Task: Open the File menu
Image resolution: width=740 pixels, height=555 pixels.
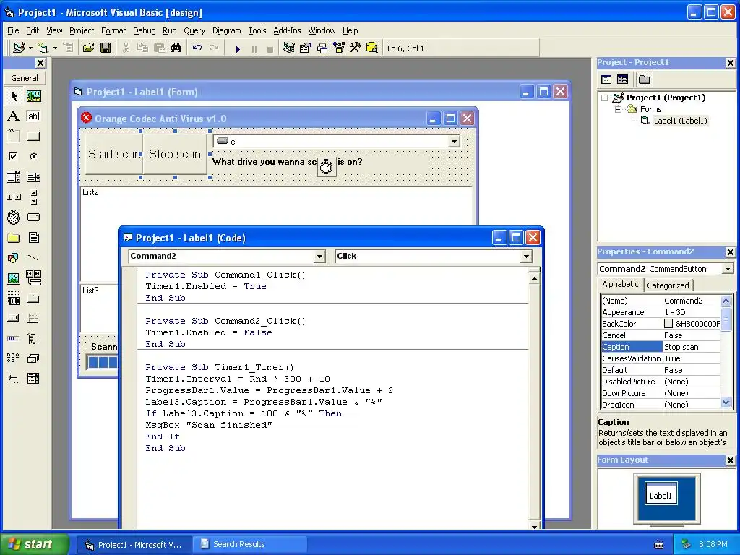Action: [x=13, y=30]
